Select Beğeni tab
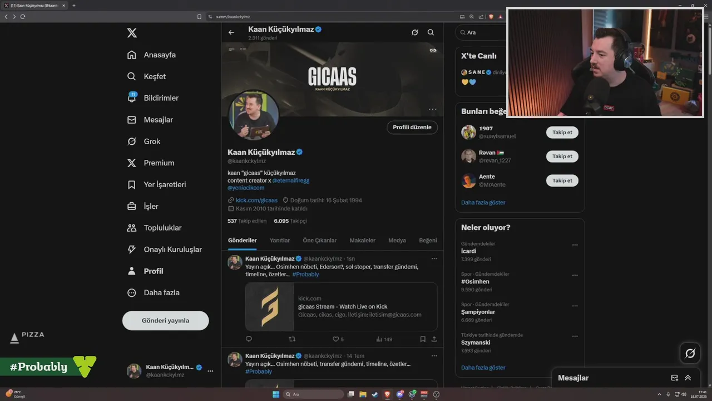 click(x=428, y=241)
